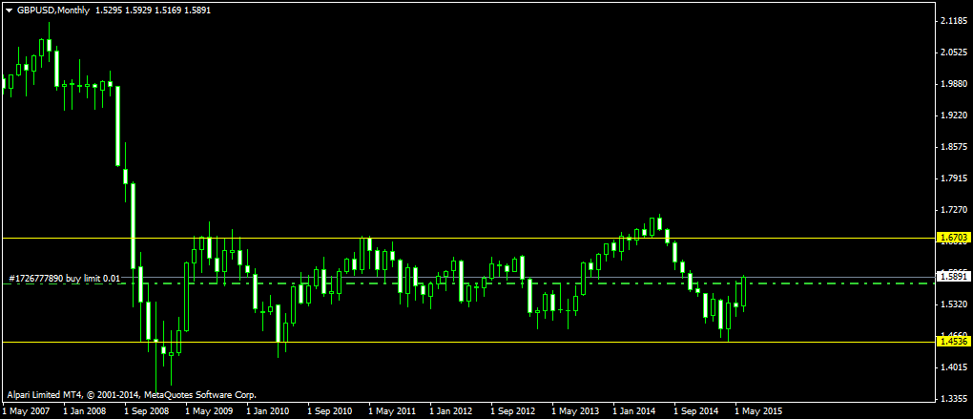The image size is (973, 419).
Task: Select the green dash-dot buy limit order line
Action: (x=467, y=283)
